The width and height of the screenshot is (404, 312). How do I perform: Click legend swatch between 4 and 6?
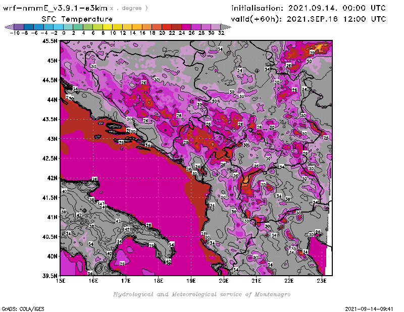pos(88,27)
